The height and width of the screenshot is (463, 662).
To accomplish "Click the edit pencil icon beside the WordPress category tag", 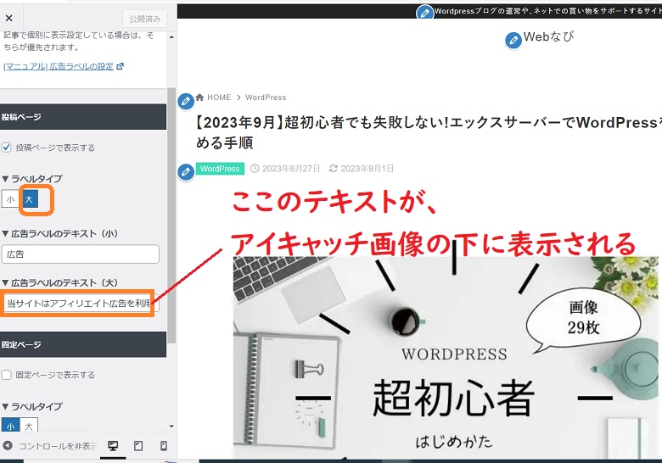I will pos(186,172).
